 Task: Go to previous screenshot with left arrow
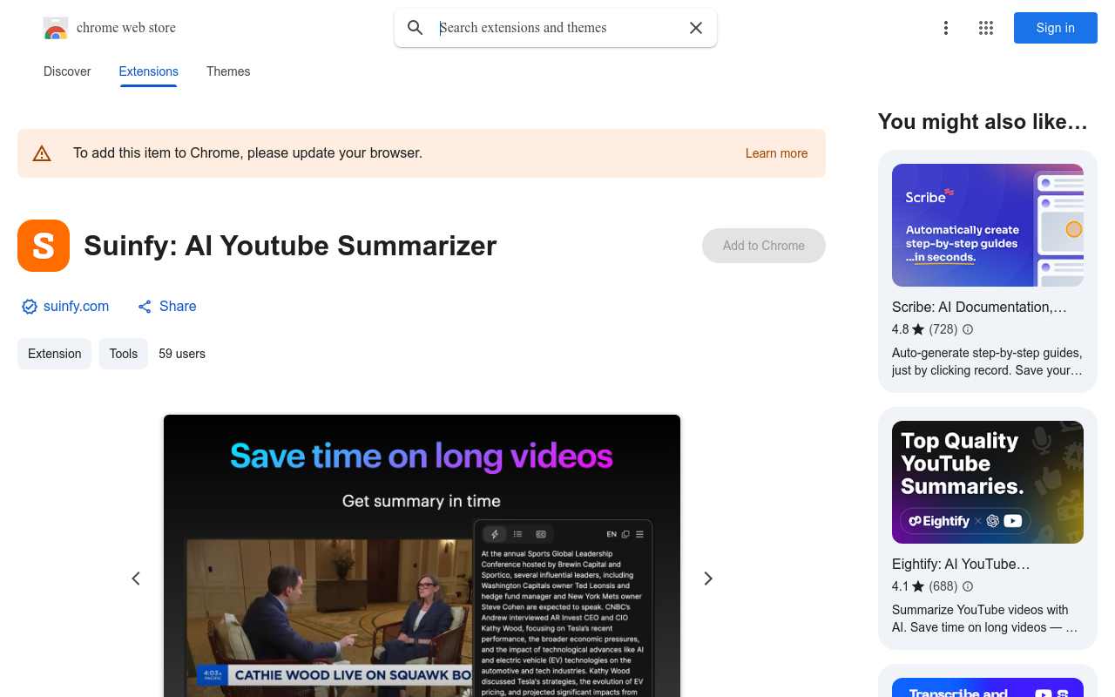point(136,579)
